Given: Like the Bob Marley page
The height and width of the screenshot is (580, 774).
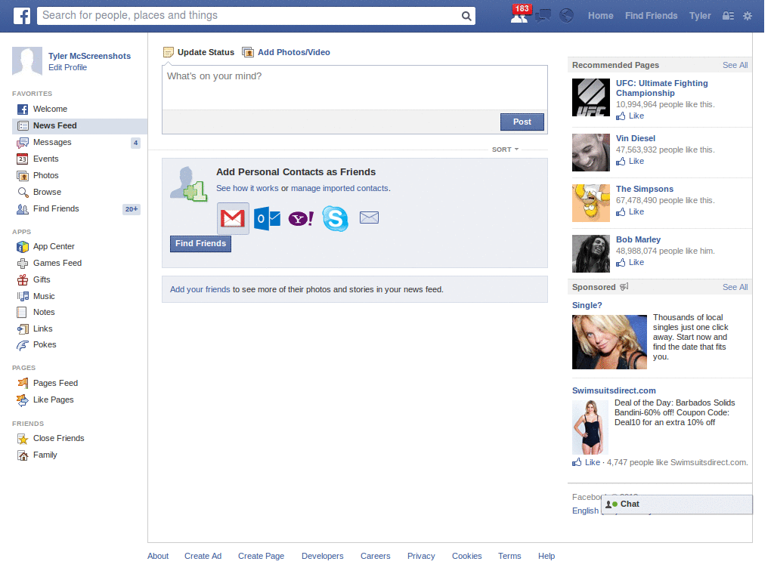Looking at the screenshot, I should [x=630, y=262].
